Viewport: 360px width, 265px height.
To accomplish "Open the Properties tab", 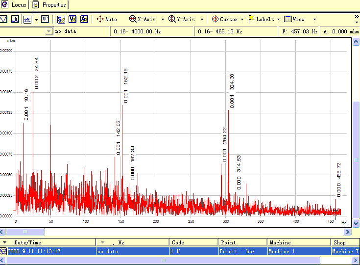I will point(50,4).
